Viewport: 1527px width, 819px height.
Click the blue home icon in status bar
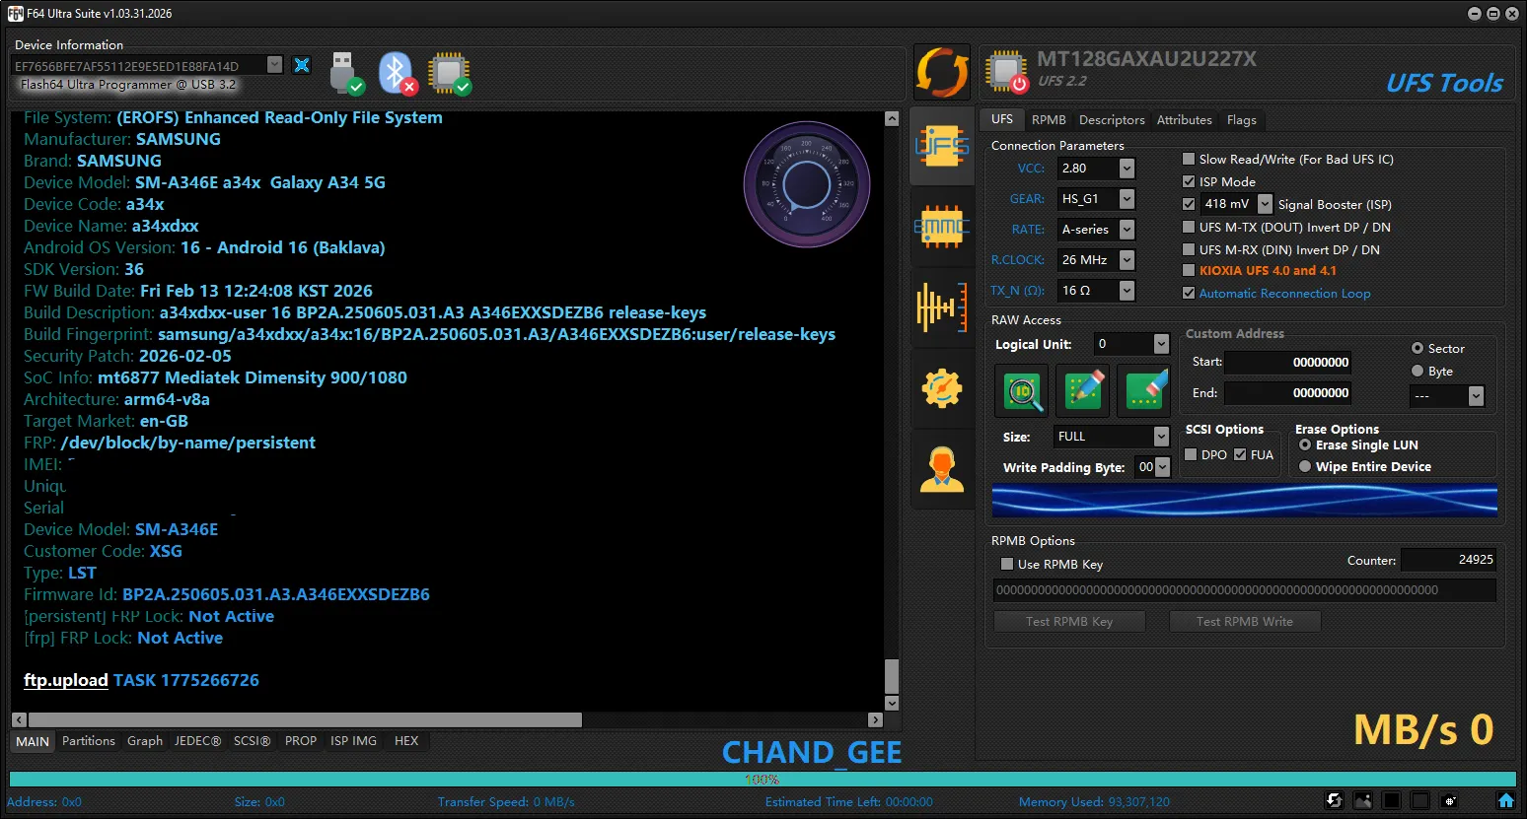point(1505,800)
